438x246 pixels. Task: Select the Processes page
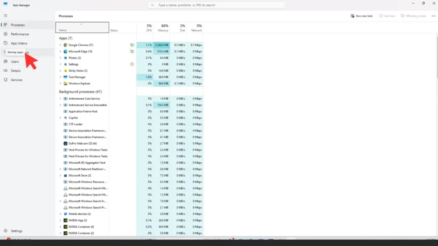pyautogui.click(x=17, y=25)
